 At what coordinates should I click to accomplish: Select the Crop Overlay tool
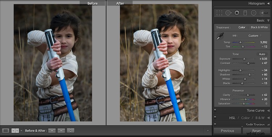coord(219,13)
